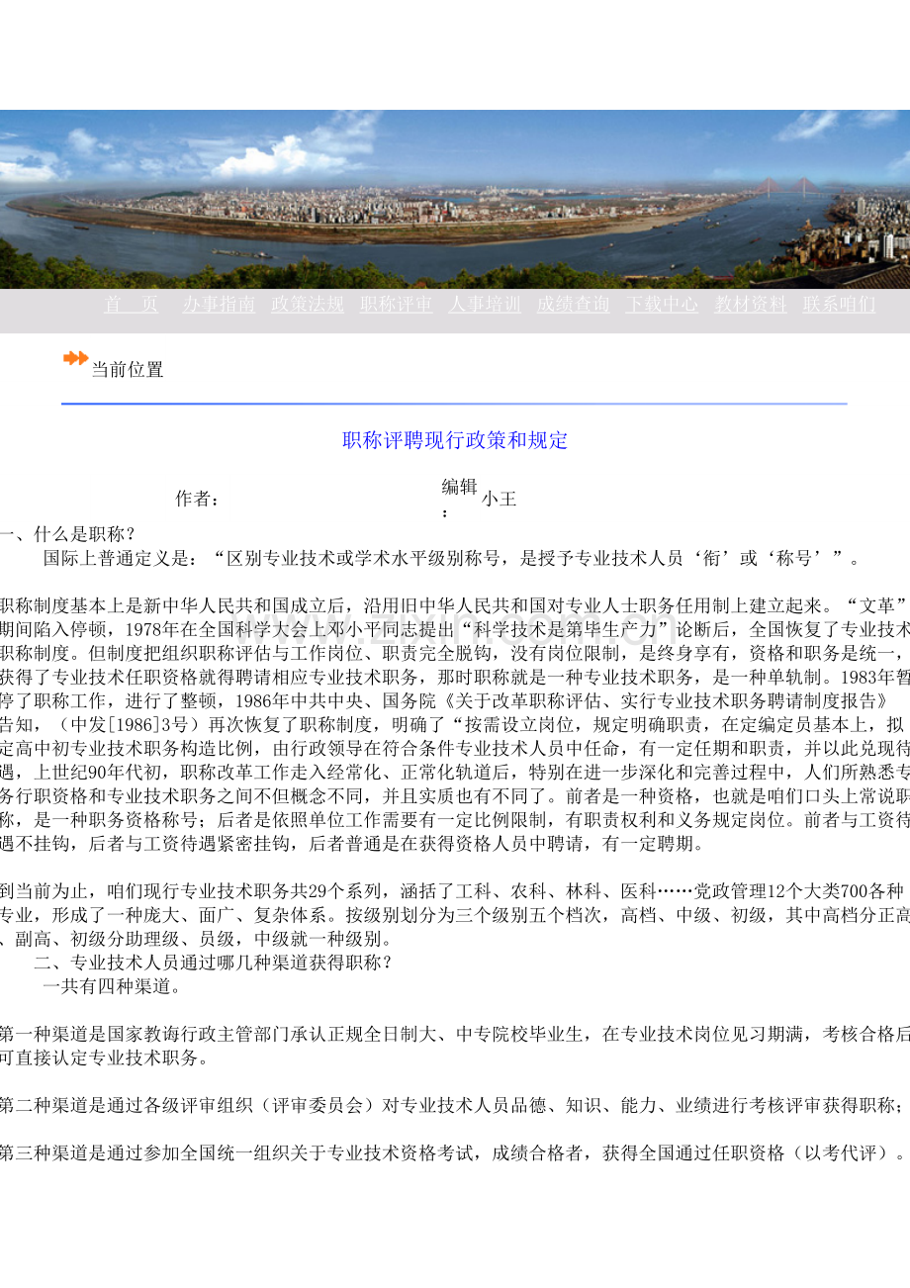Screen dimensions: 910x1288
Task: Click the 联系咱们 contact link
Action: click(839, 305)
